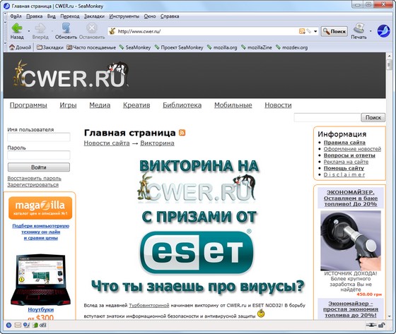This screenshot has height=334, width=396.
Task: Open Mail & Newsgroups from the status bar
Action: tap(18, 325)
